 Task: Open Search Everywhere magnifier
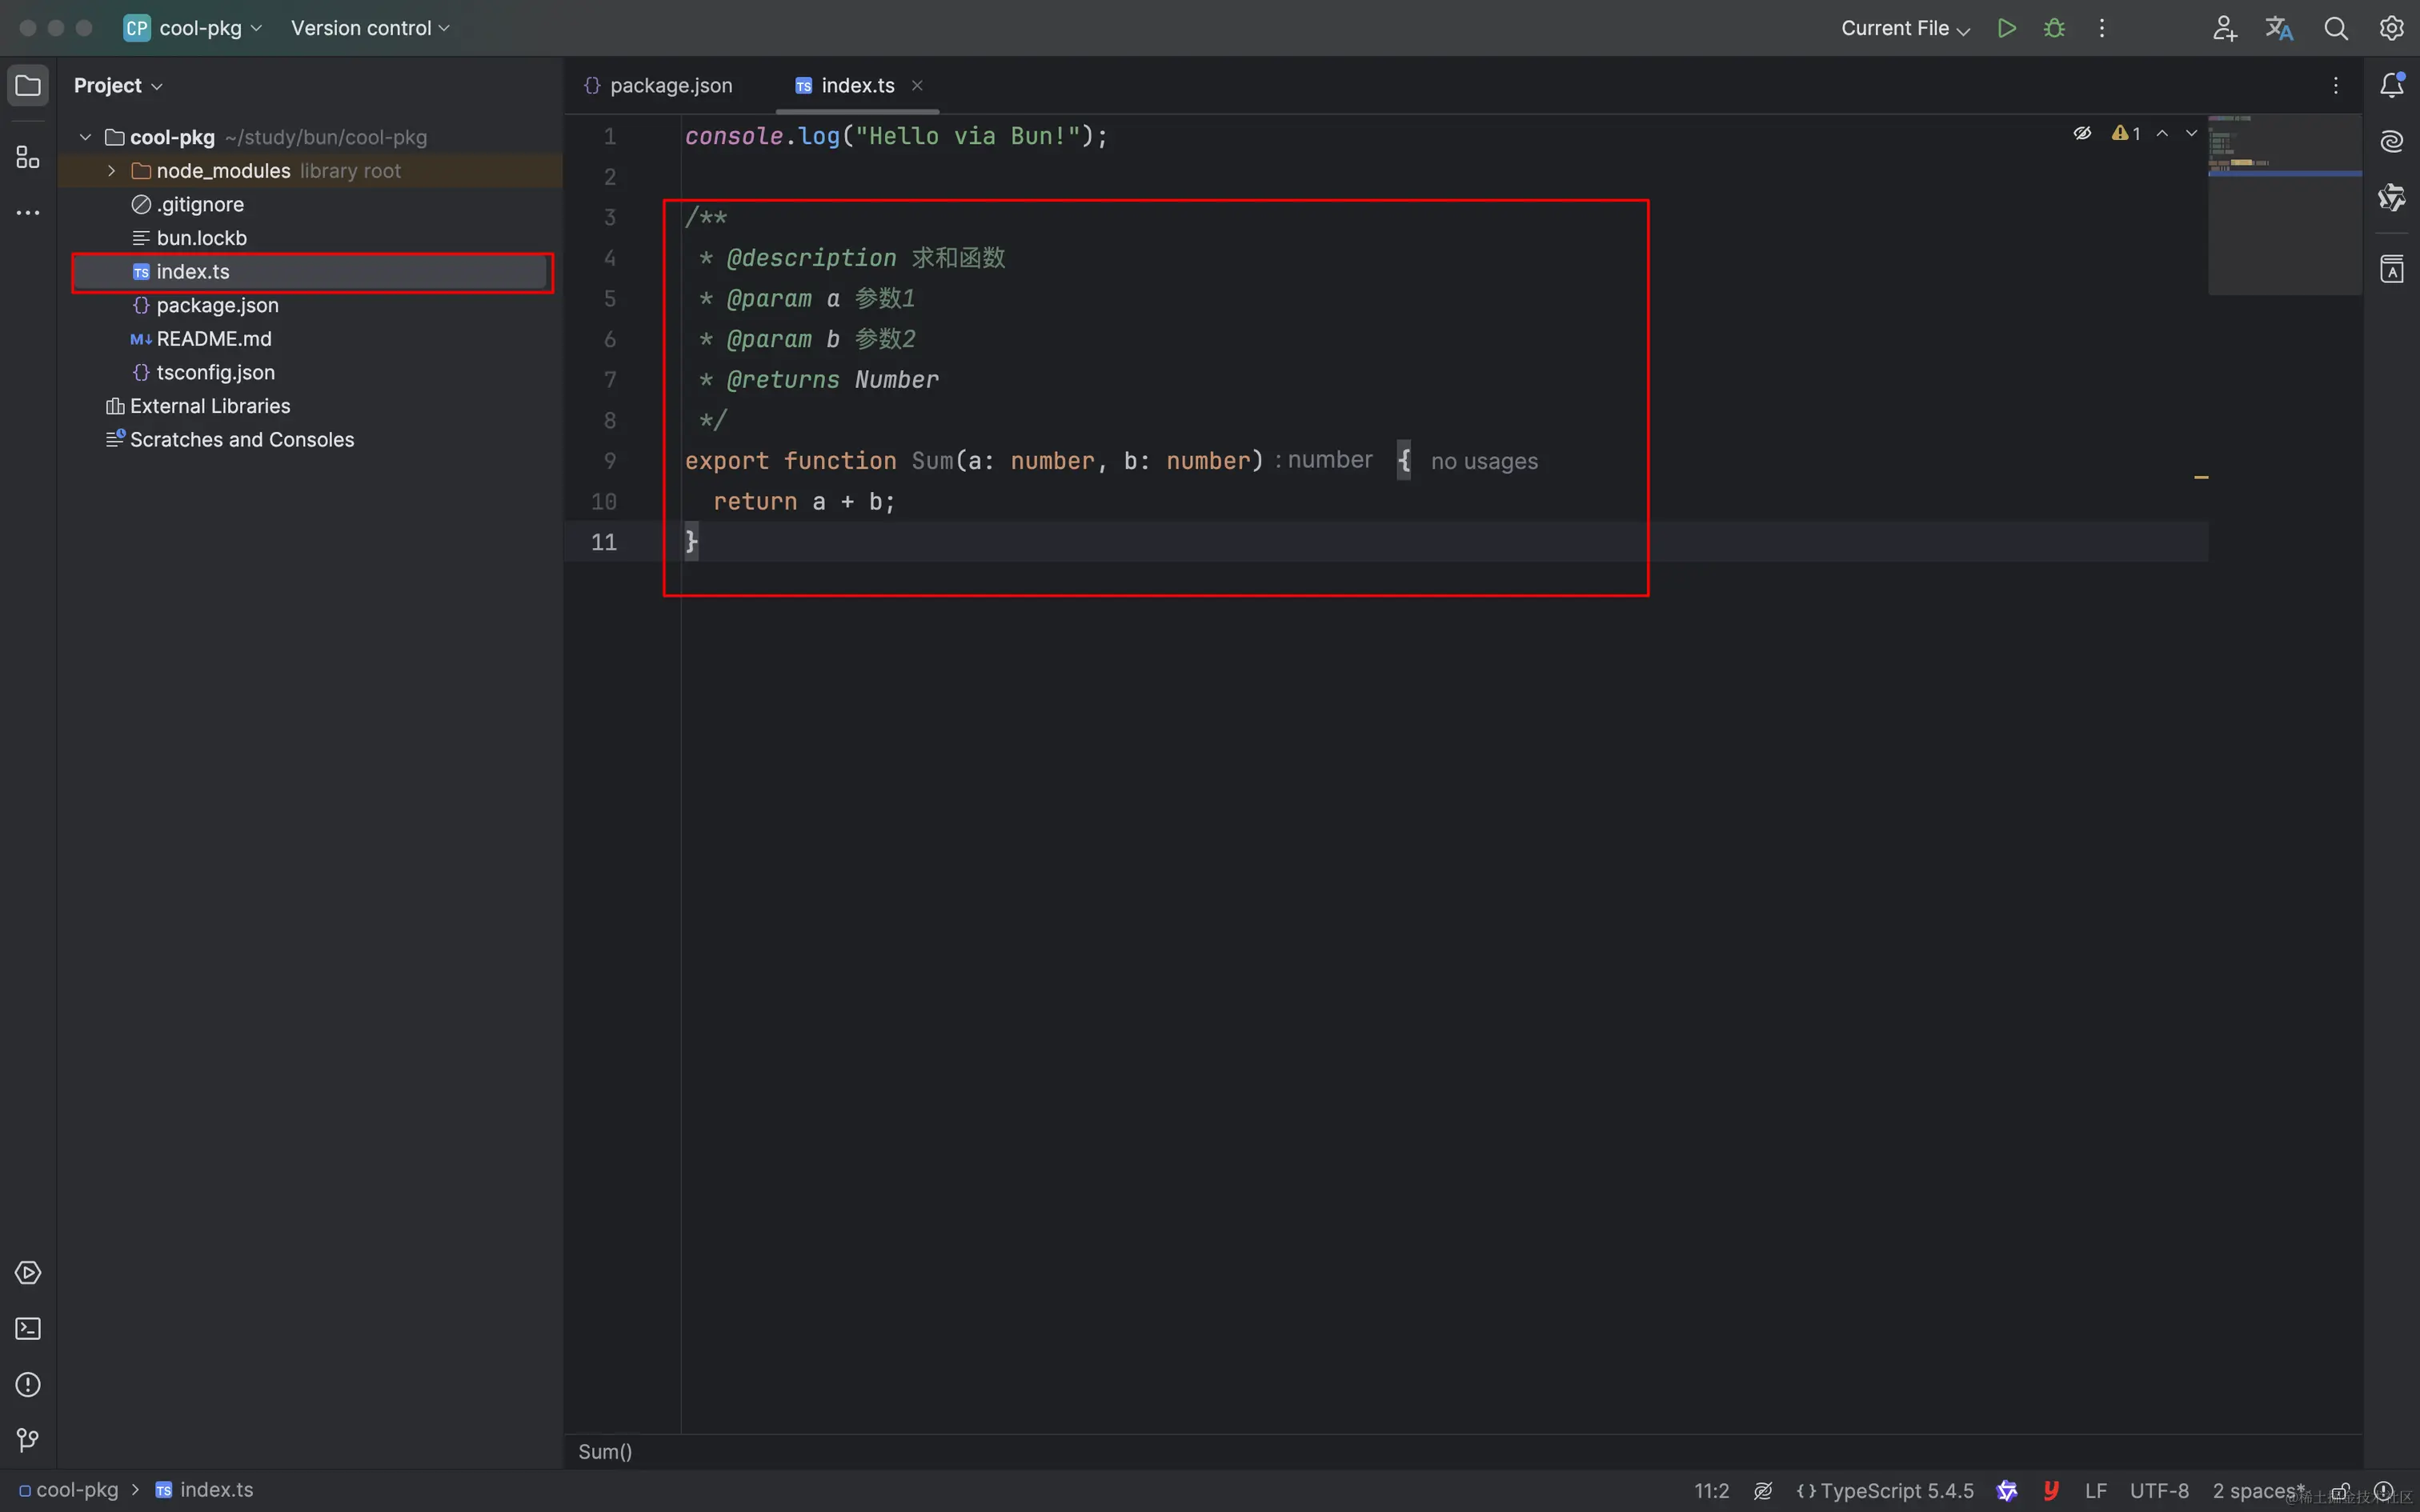2336,28
